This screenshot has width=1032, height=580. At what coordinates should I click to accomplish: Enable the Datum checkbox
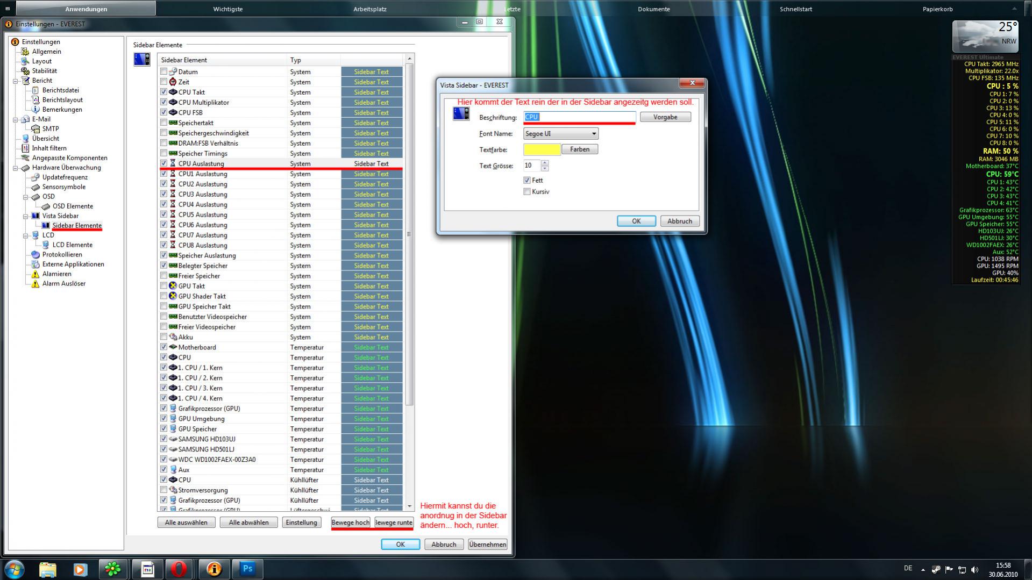click(x=163, y=71)
